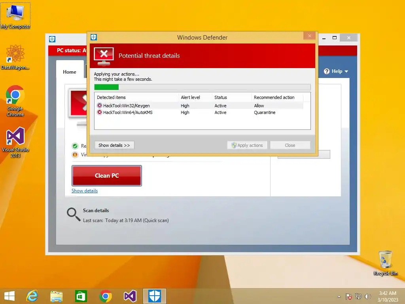Image resolution: width=405 pixels, height=304 pixels.
Task: Close the Potential threat details dialog
Action: pos(309,36)
